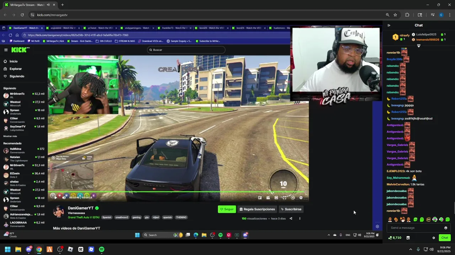Toggle theater mode on video player
The image size is (455, 255).
tap(276, 198)
